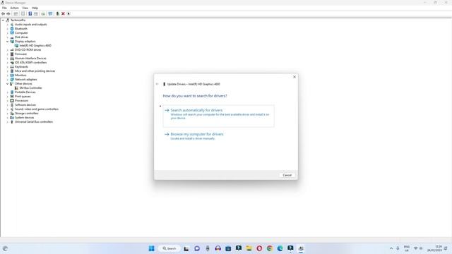Select the IDE ATA/ATAPI controllers label
This screenshot has width=452, height=254.
pyautogui.click(x=30, y=63)
